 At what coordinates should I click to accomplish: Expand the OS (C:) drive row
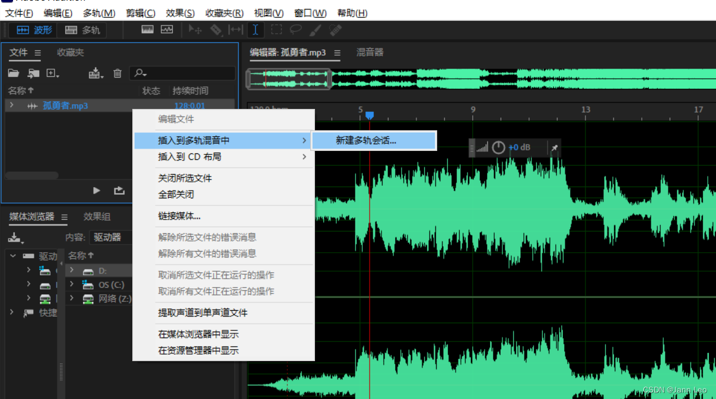[x=71, y=285]
